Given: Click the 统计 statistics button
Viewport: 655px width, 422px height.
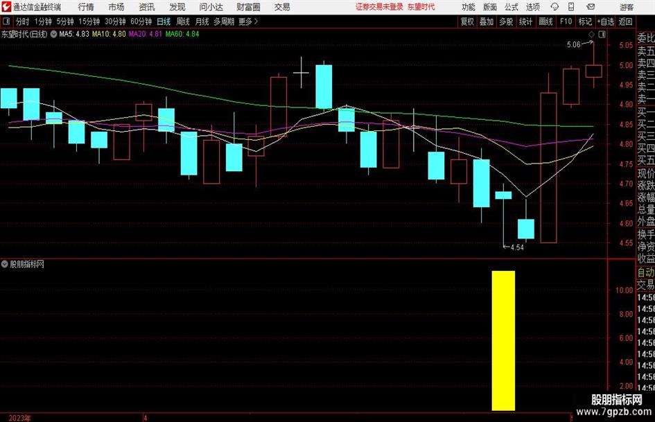Looking at the screenshot, I should (525, 21).
